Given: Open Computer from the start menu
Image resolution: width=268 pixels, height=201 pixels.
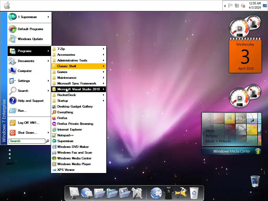Looking at the screenshot, I should pos(29,71).
